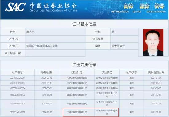Click 离职 status in the 2007-04-06 row
The height and width of the screenshot is (117, 169).
pos(132,78)
